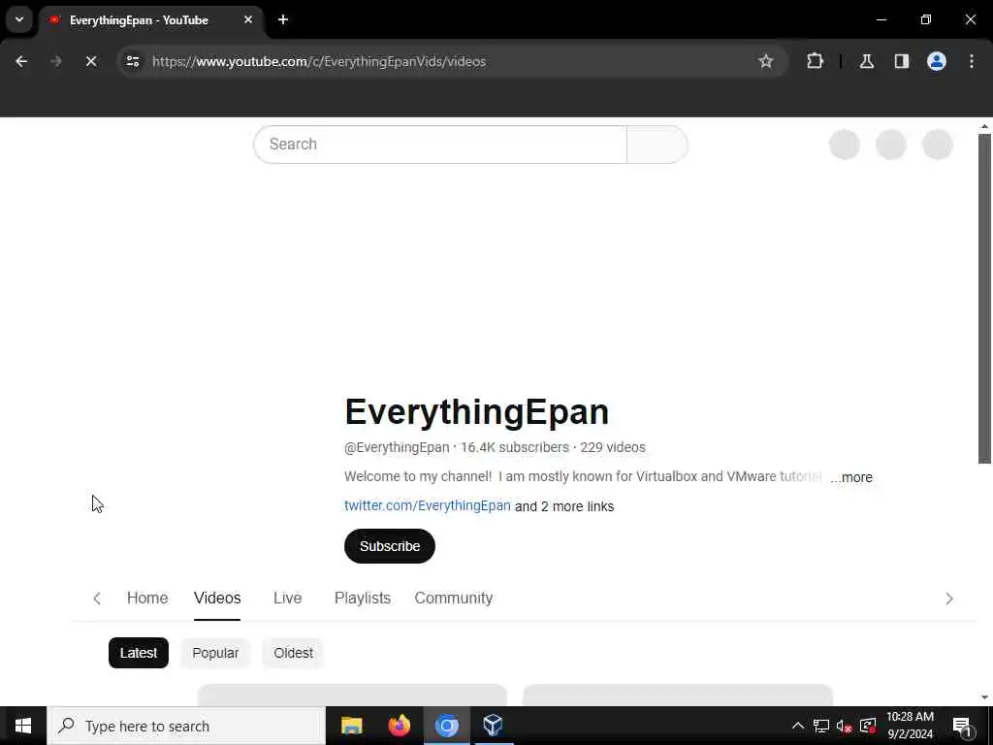Image resolution: width=993 pixels, height=745 pixels.
Task: Click the EverythingEpan channel title
Action: (477, 411)
